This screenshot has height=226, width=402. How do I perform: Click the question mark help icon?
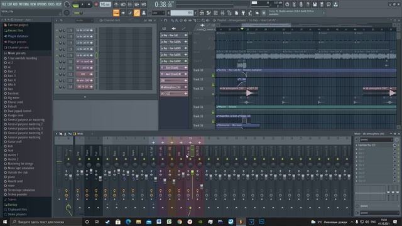point(308,4)
